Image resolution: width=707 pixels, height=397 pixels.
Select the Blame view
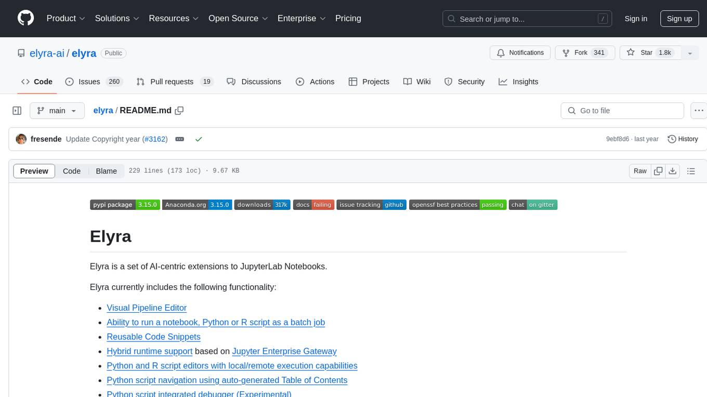click(106, 171)
